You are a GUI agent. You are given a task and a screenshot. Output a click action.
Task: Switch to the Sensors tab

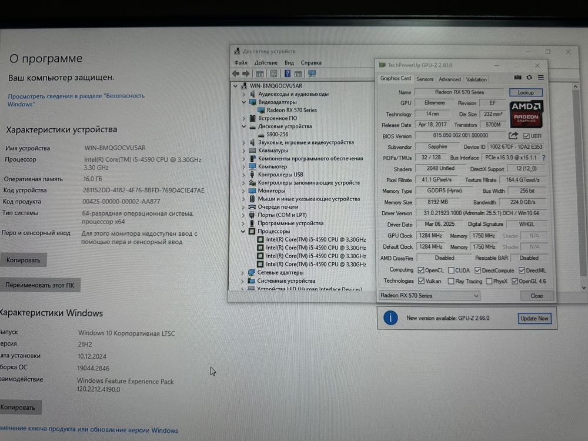425,79
